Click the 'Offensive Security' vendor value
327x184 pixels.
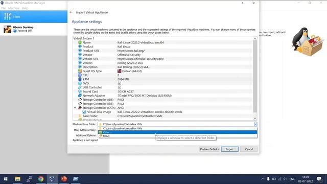pyautogui.click(x=129, y=55)
